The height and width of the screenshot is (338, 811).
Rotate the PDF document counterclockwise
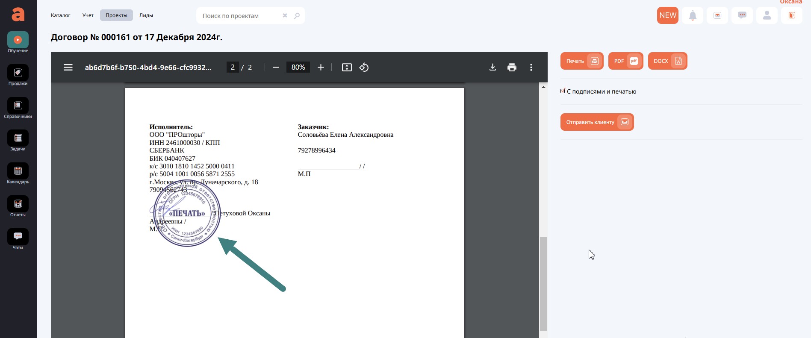coord(364,68)
